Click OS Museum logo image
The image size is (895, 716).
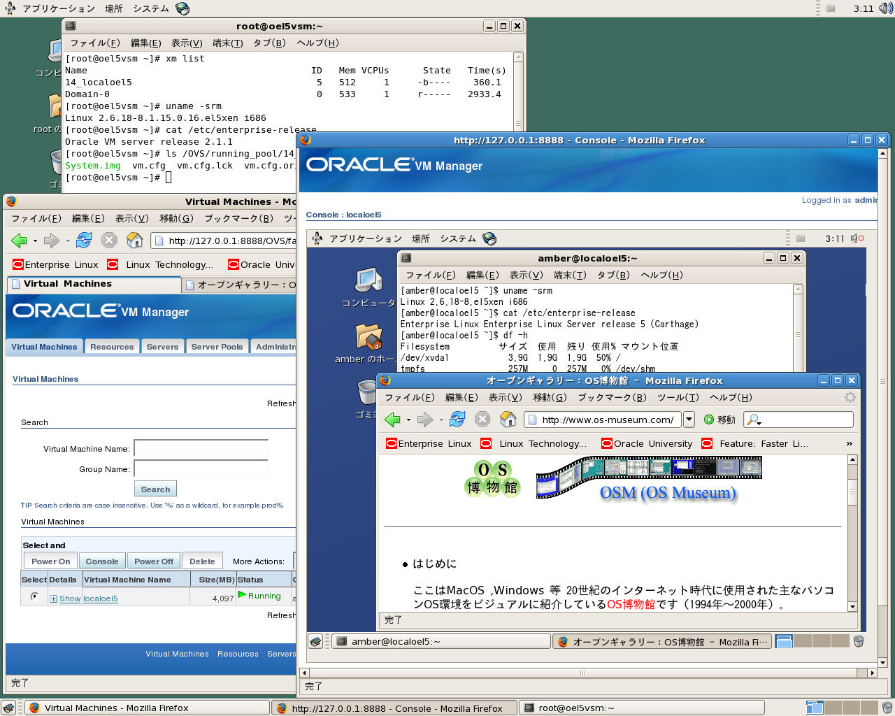[x=493, y=478]
